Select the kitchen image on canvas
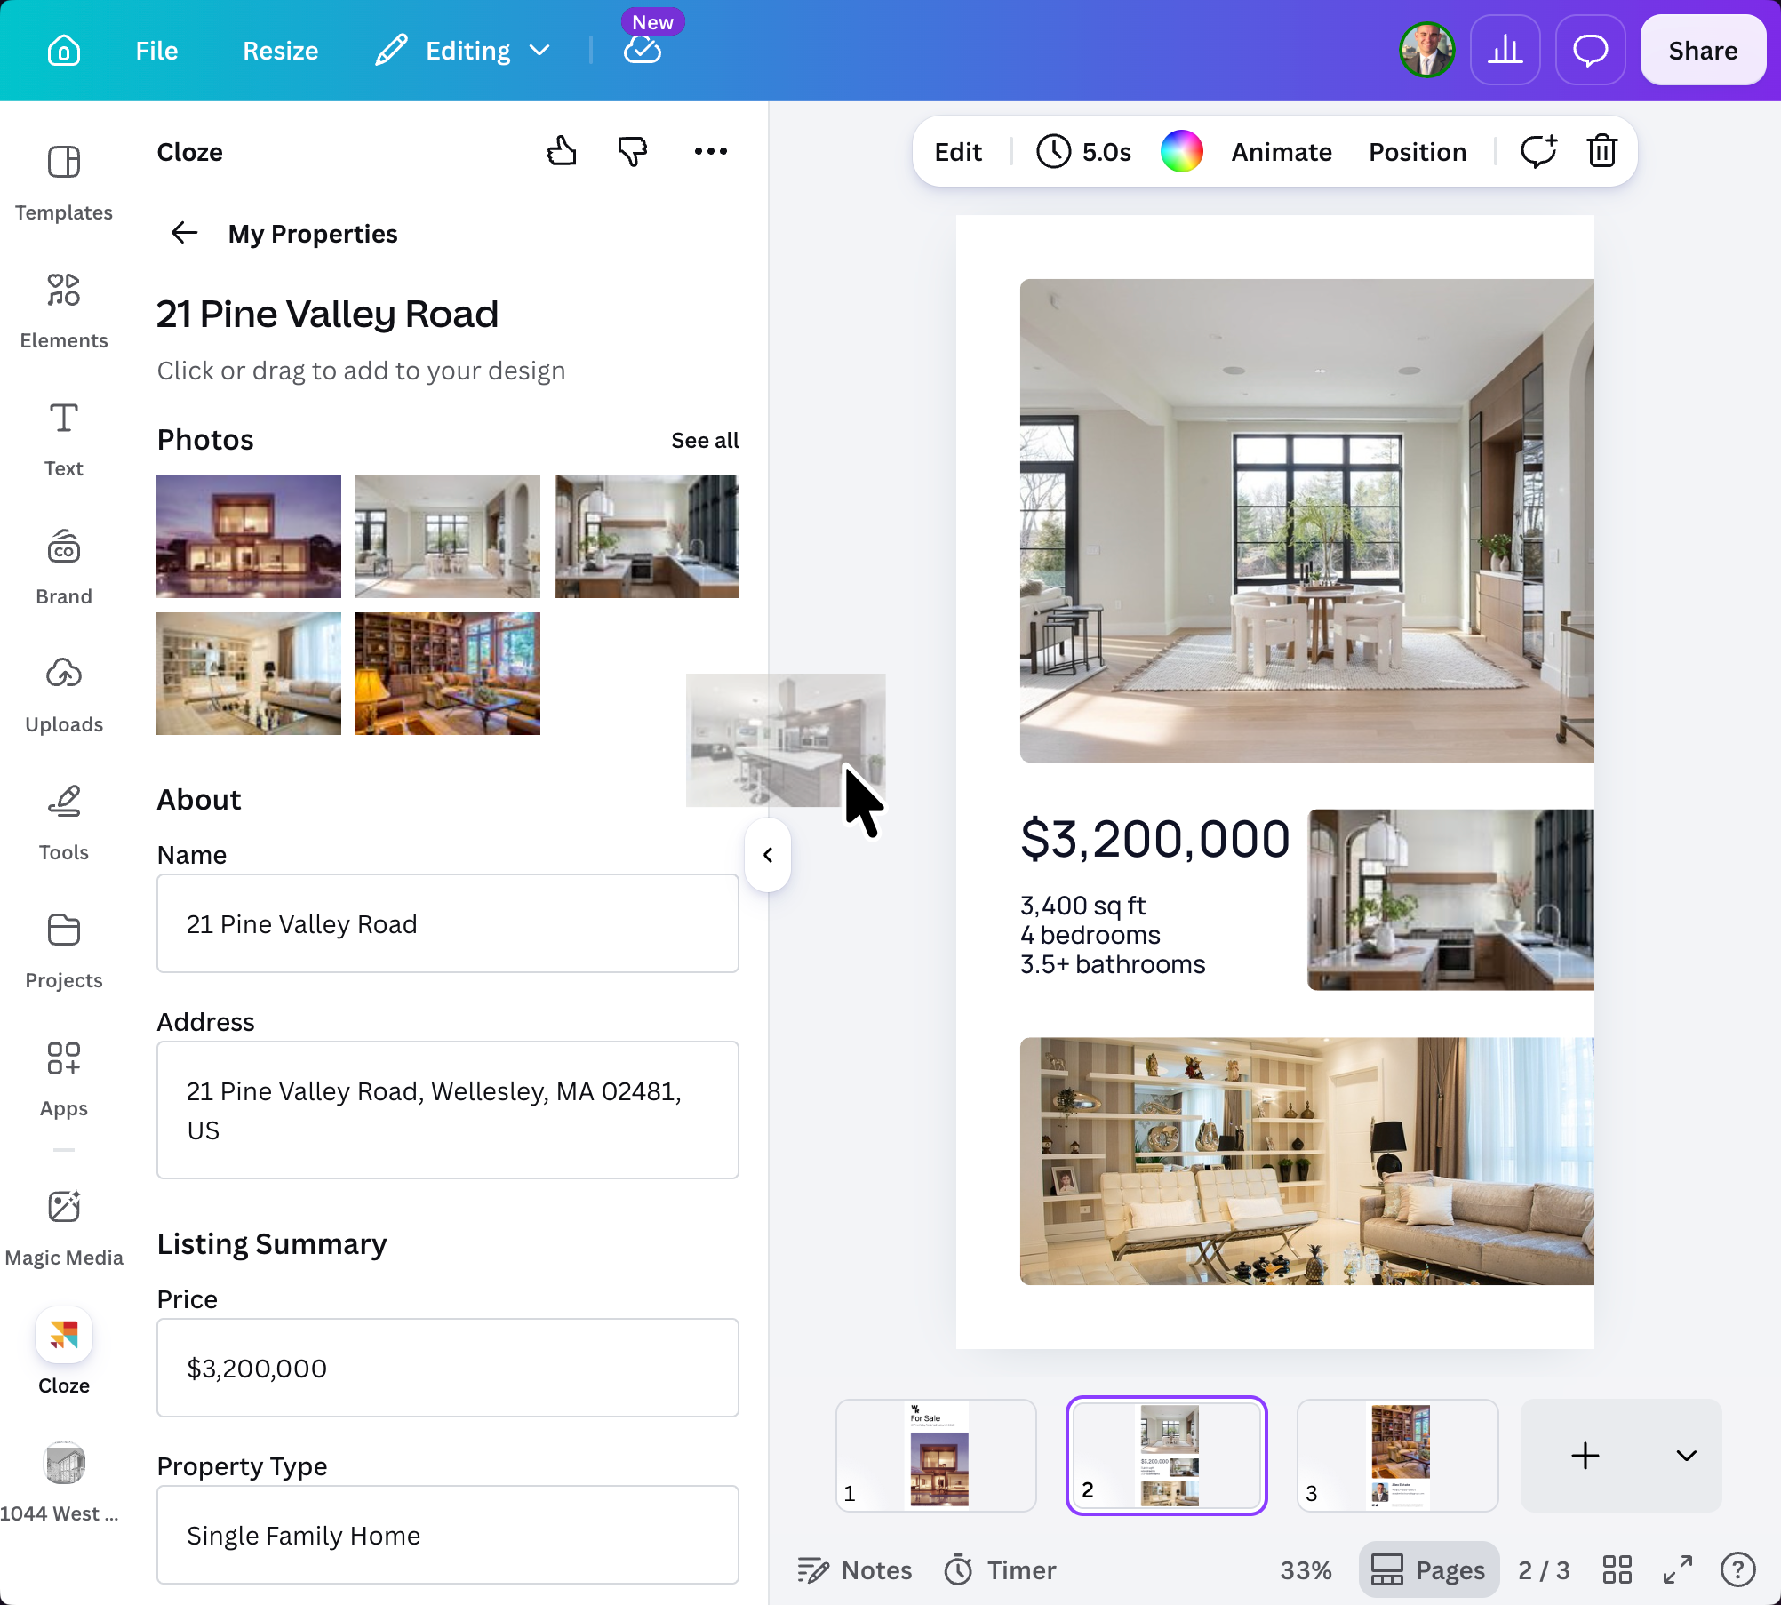Viewport: 1781px width, 1605px height. (x=1450, y=899)
